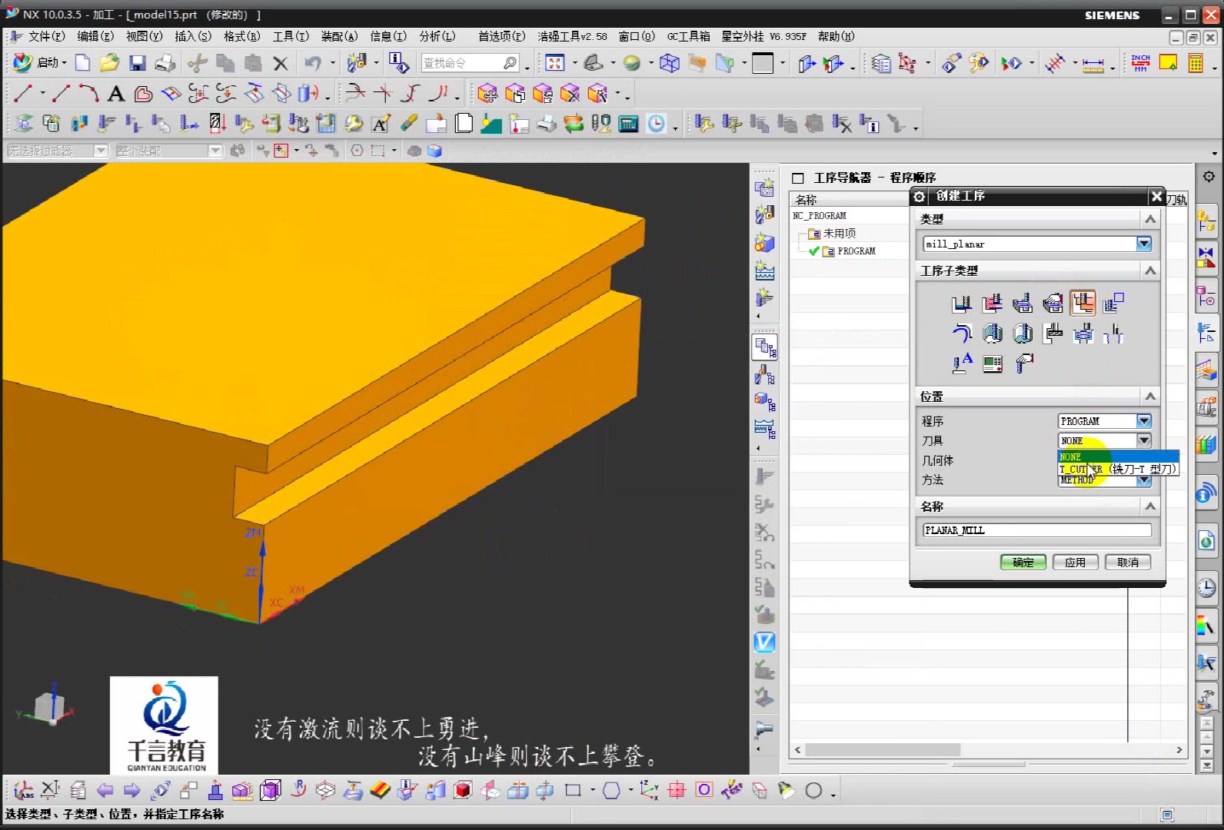Confirm with the 确定 button
The image size is (1224, 830).
click(x=1023, y=563)
